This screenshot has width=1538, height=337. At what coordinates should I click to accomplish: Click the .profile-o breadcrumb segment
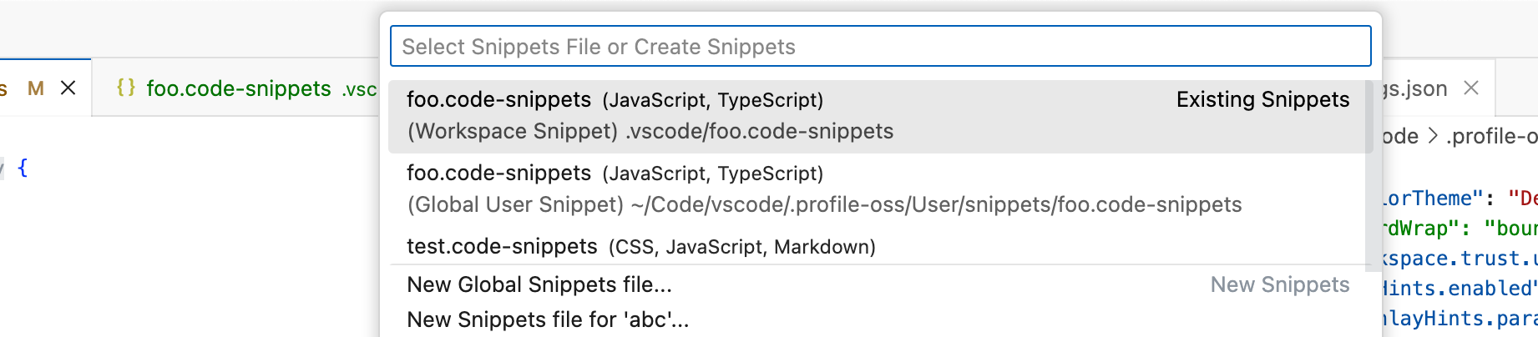coord(1492,136)
